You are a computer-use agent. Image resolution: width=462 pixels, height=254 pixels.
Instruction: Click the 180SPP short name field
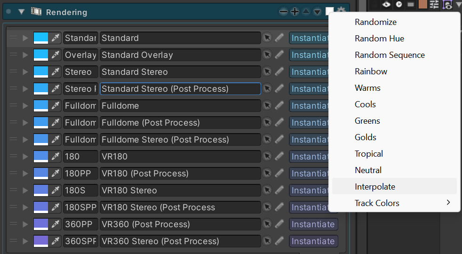point(80,207)
